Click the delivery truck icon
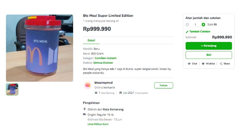The height and width of the screenshot is (135, 240). 85,114
